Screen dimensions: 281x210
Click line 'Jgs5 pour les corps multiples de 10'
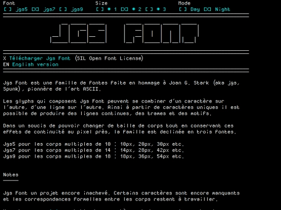[57, 144]
